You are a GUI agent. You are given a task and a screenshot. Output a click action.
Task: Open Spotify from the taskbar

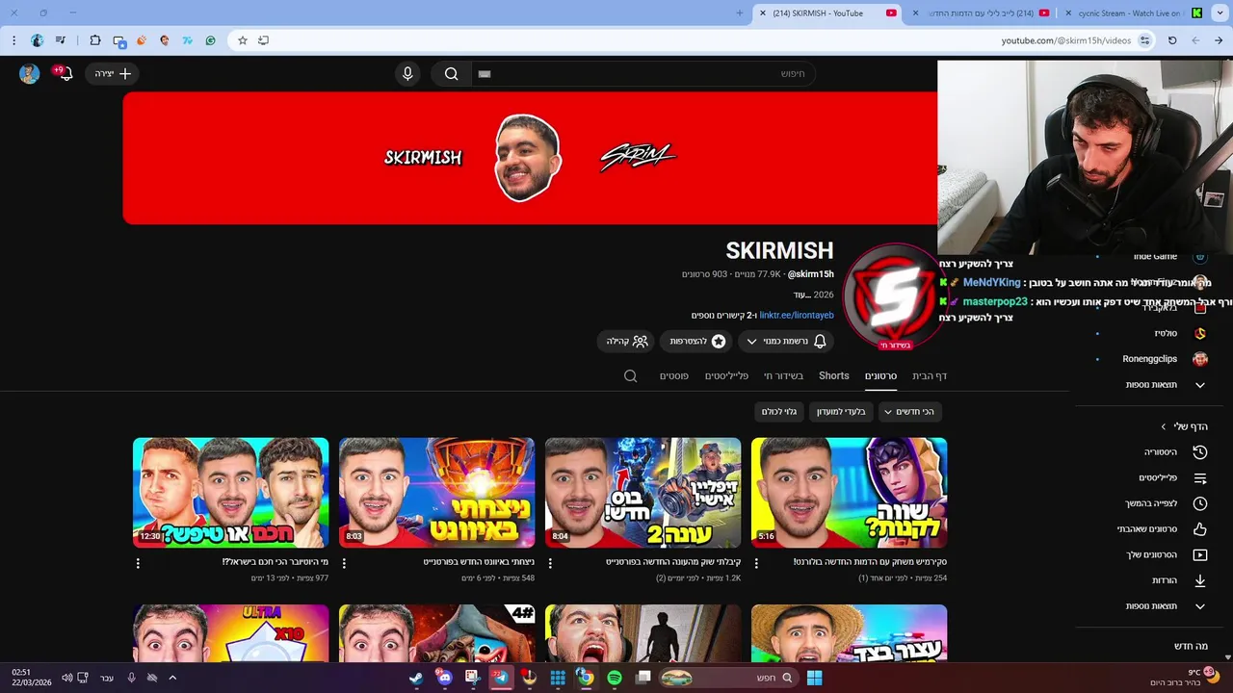click(x=615, y=678)
